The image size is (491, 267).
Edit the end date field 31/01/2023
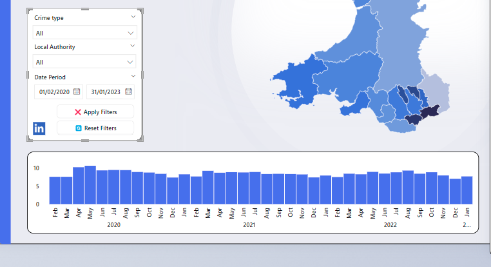[110, 92]
